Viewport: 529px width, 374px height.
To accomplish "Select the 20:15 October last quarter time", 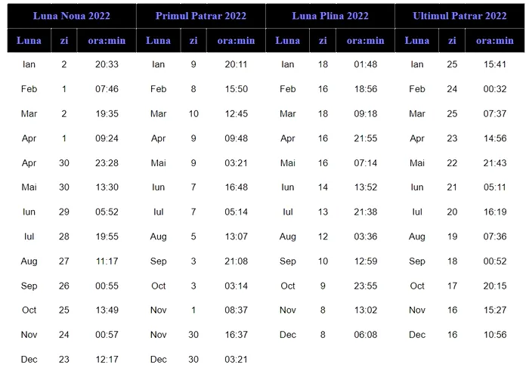I will pyautogui.click(x=495, y=286).
